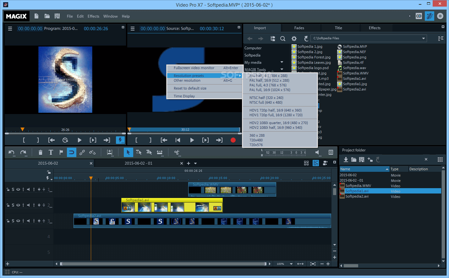The height and width of the screenshot is (278, 449).
Task: Lock track 2 padlock
Action: [8, 205]
